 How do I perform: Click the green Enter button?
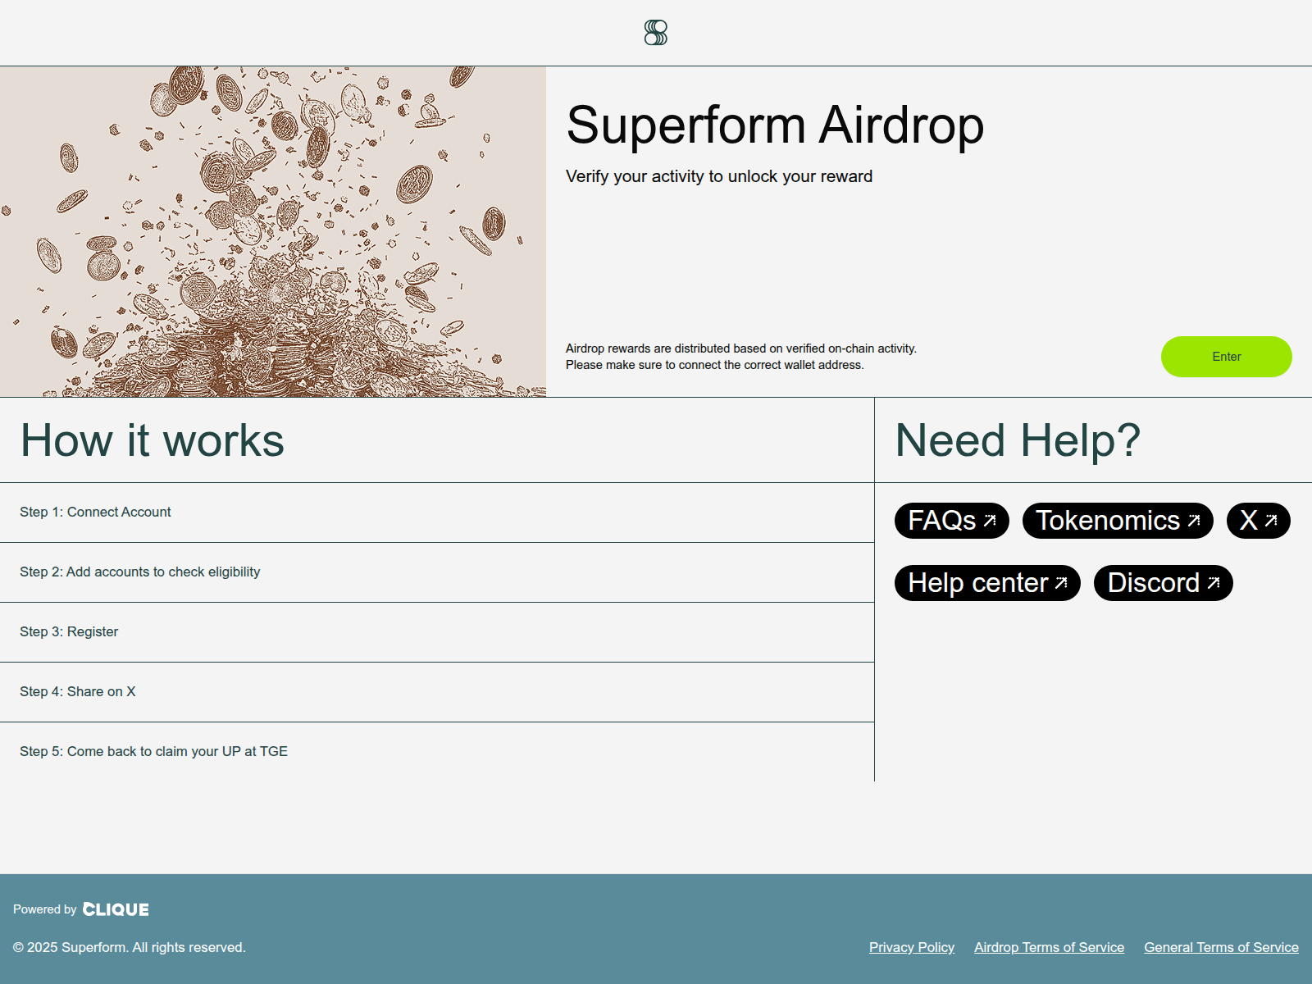click(1225, 357)
